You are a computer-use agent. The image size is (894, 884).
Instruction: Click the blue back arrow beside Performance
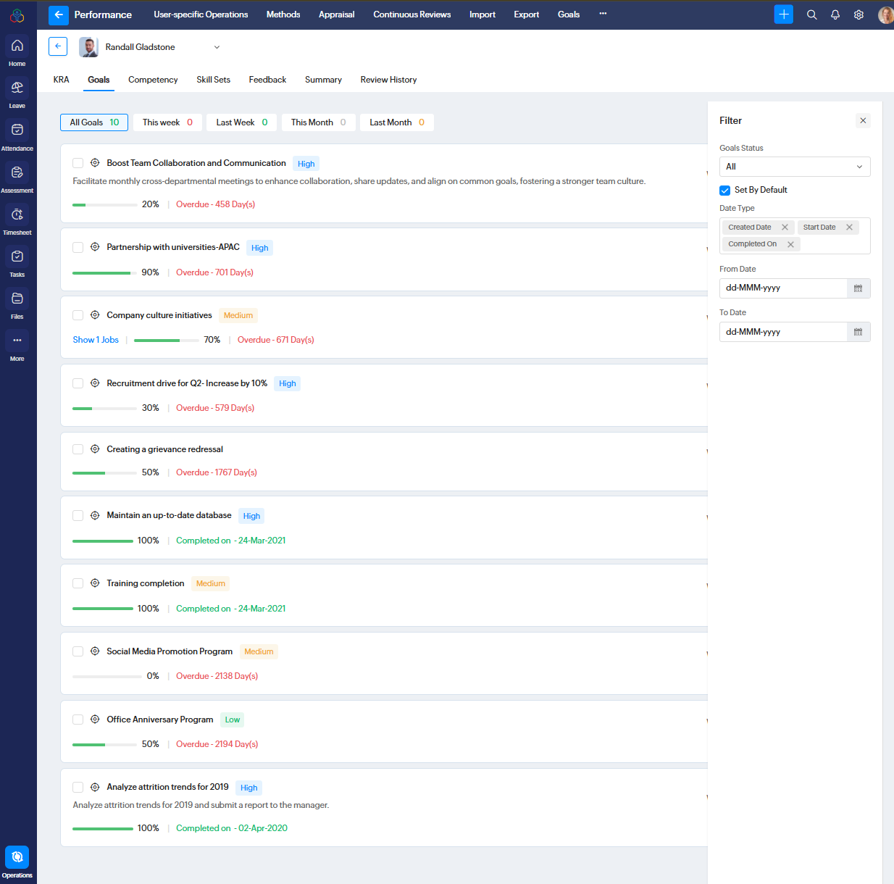[x=59, y=14]
